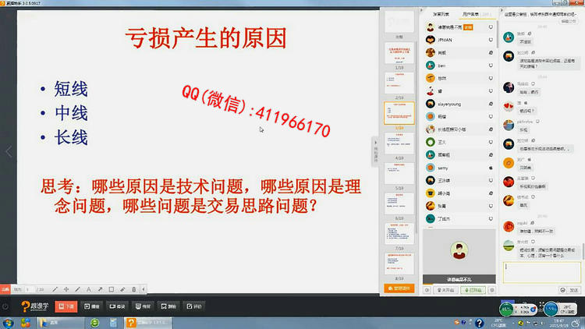Go to previous slide with left arrow
Screen dimensions: 585x329
(9, 152)
